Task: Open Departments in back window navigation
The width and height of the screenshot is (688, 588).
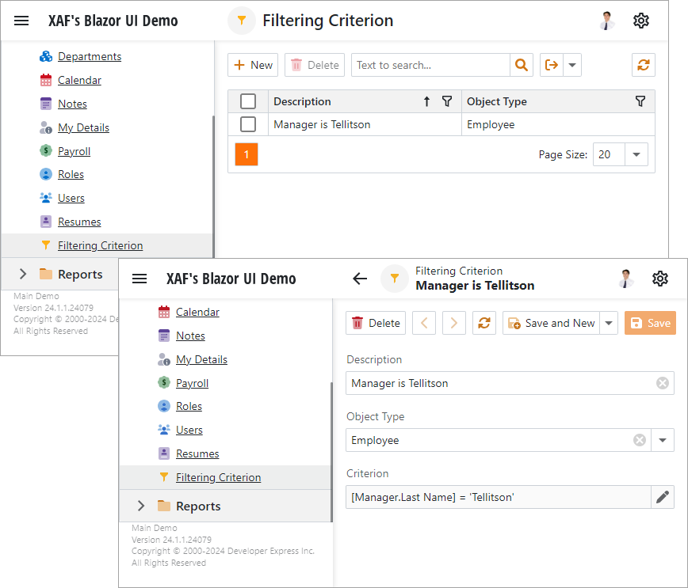Action: coord(90,56)
